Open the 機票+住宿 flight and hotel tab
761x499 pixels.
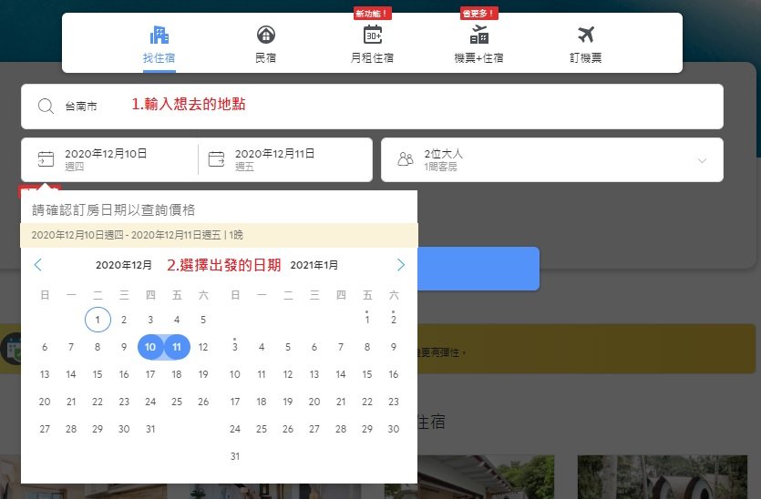point(478,45)
